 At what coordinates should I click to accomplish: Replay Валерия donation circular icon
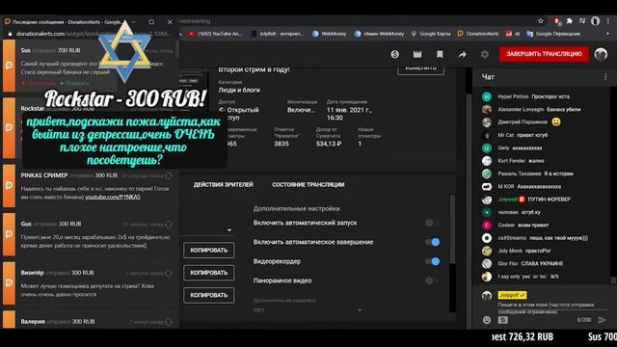coord(169,322)
